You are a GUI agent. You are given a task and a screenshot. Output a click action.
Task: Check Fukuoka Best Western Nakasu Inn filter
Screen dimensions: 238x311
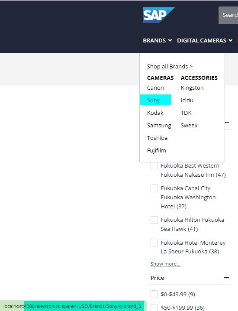click(154, 165)
